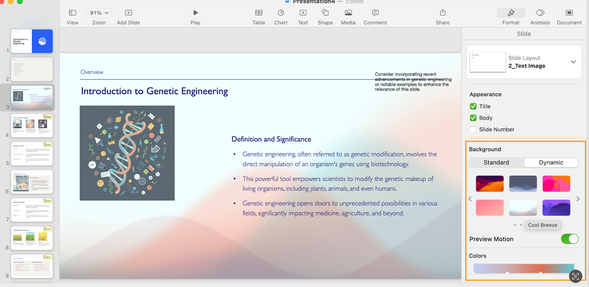The height and width of the screenshot is (287, 589).
Task: Click the Play slideshow icon
Action: [x=195, y=13]
